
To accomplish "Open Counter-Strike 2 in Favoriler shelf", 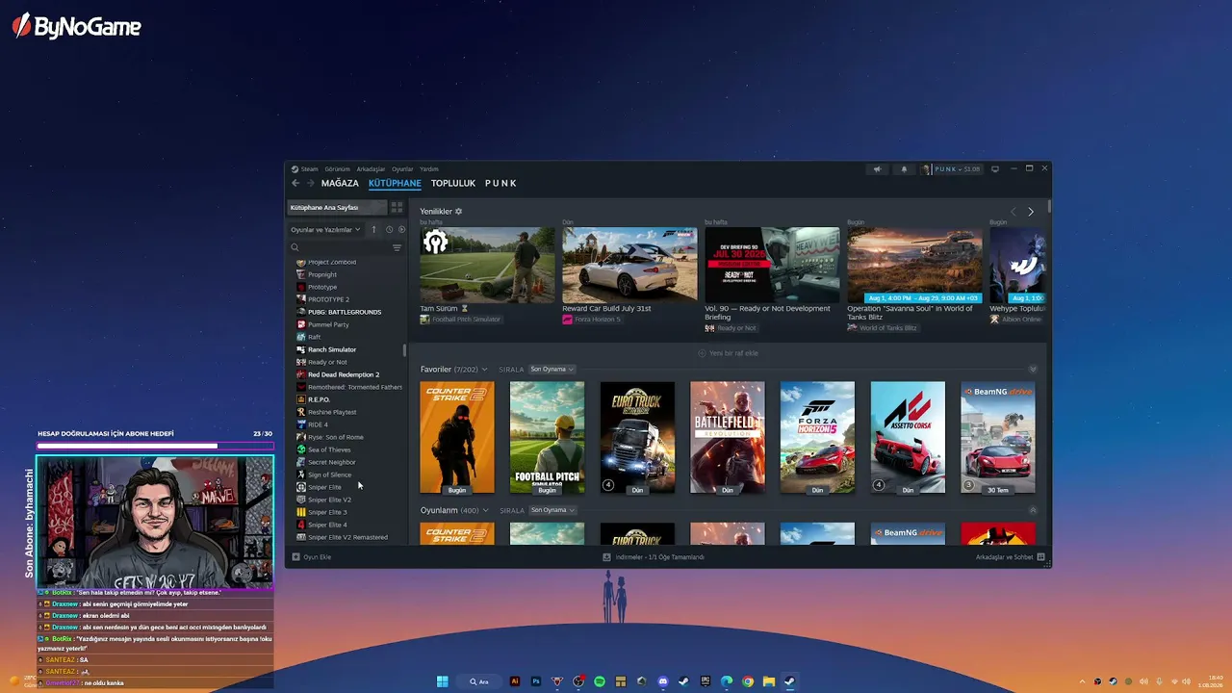I will [457, 438].
